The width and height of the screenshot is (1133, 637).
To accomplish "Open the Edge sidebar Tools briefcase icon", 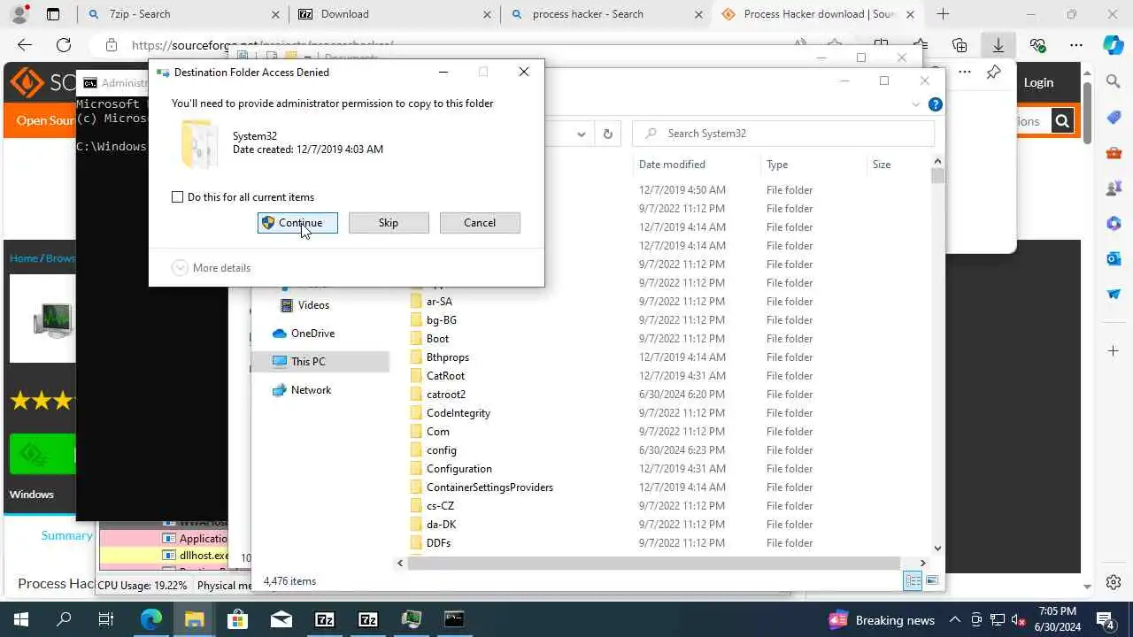I will coord(1114,153).
